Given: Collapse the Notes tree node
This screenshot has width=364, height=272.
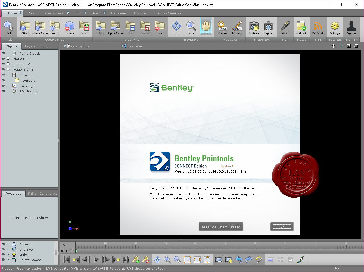Looking at the screenshot, I should [8, 75].
